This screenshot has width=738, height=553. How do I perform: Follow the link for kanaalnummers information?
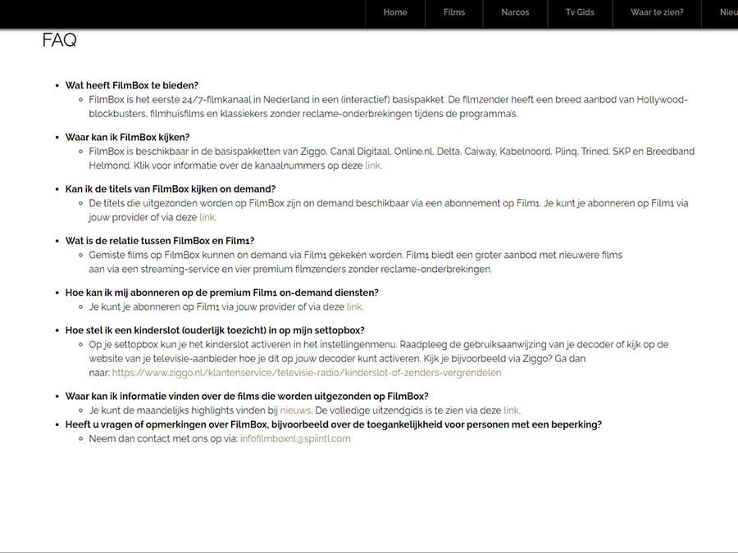tap(373, 165)
